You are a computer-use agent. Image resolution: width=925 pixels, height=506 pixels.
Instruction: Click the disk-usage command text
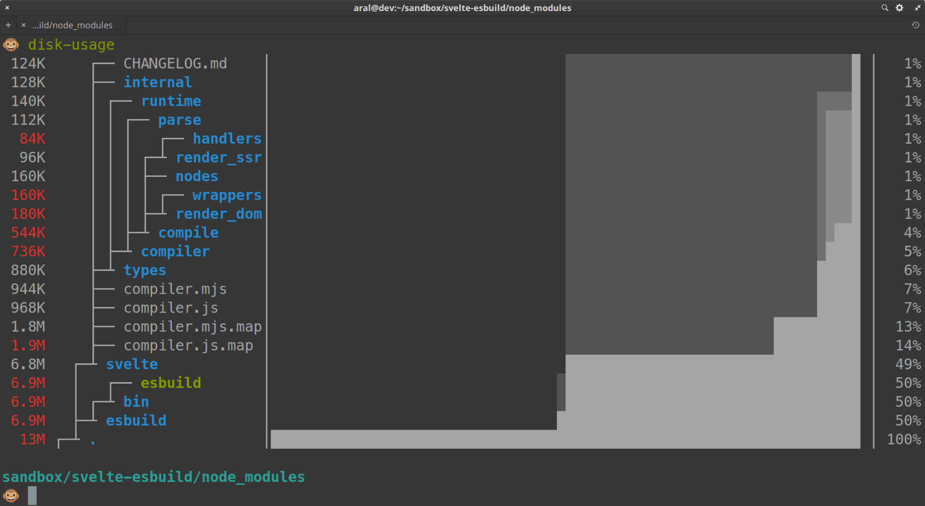click(x=71, y=44)
